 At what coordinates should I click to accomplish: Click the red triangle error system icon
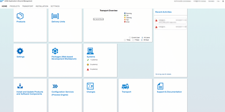[x=88, y=69]
